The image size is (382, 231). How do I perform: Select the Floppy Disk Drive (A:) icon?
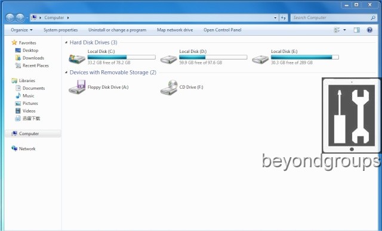click(77, 87)
